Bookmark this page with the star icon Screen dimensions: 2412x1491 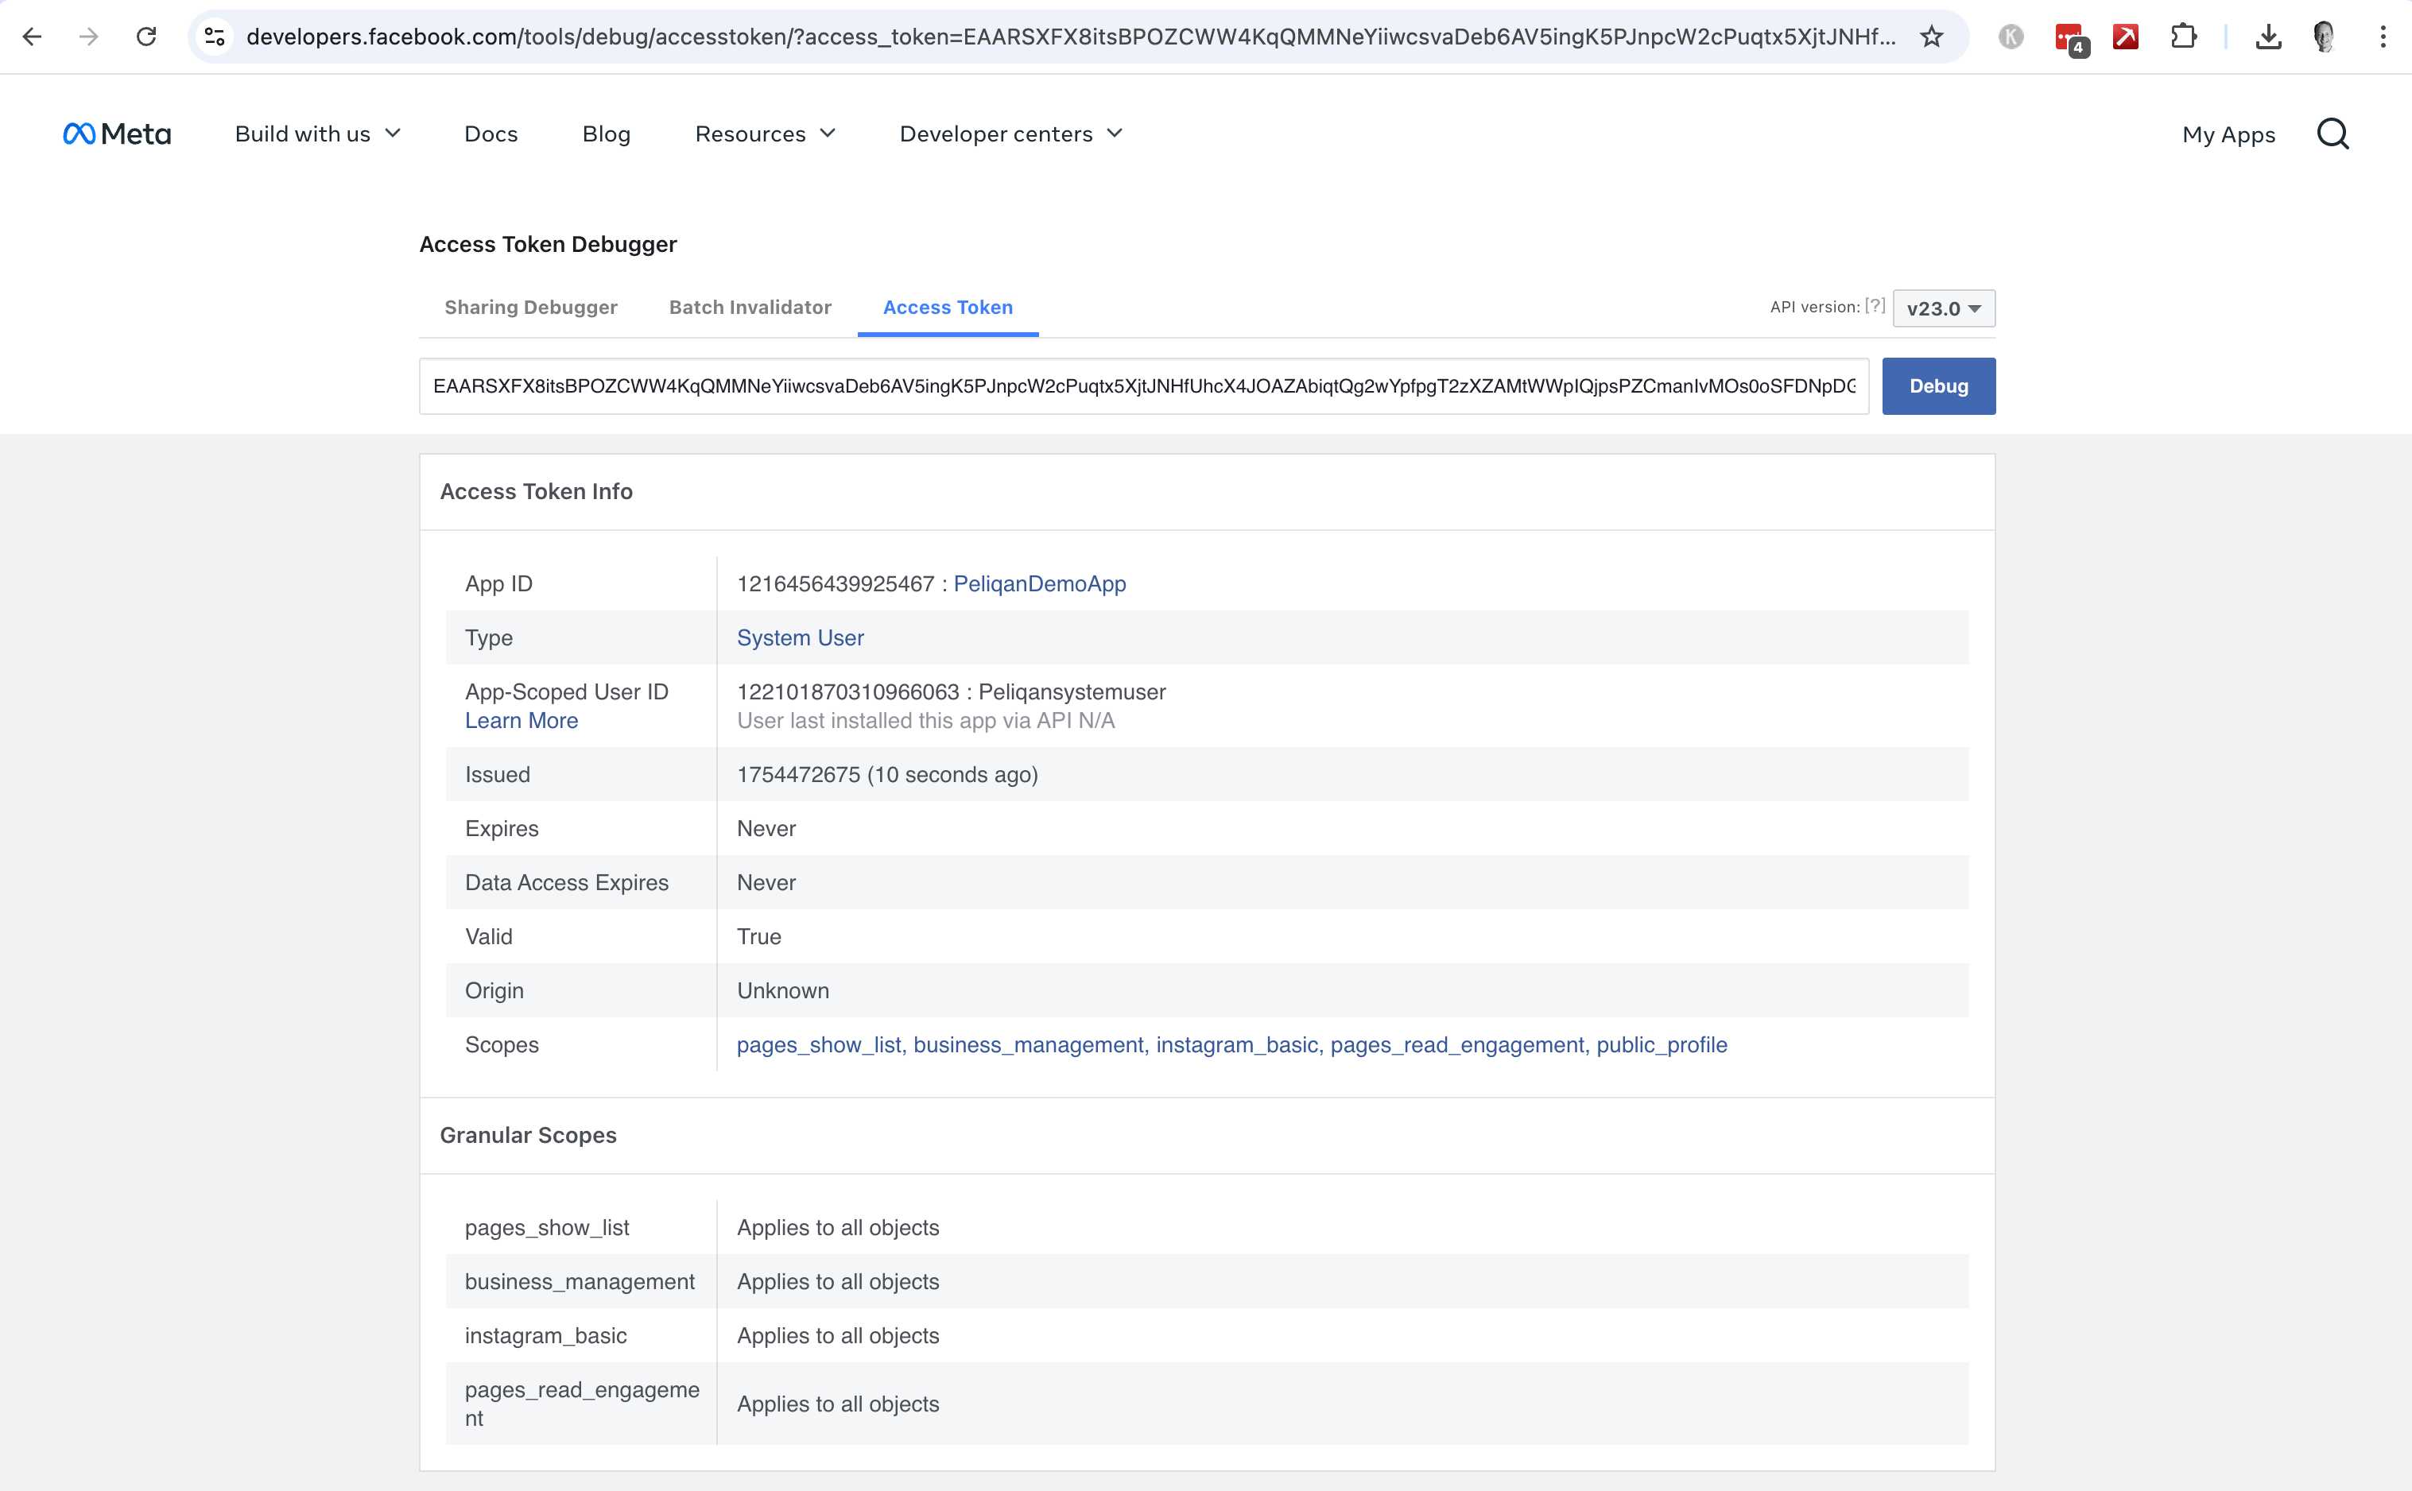click(1931, 37)
